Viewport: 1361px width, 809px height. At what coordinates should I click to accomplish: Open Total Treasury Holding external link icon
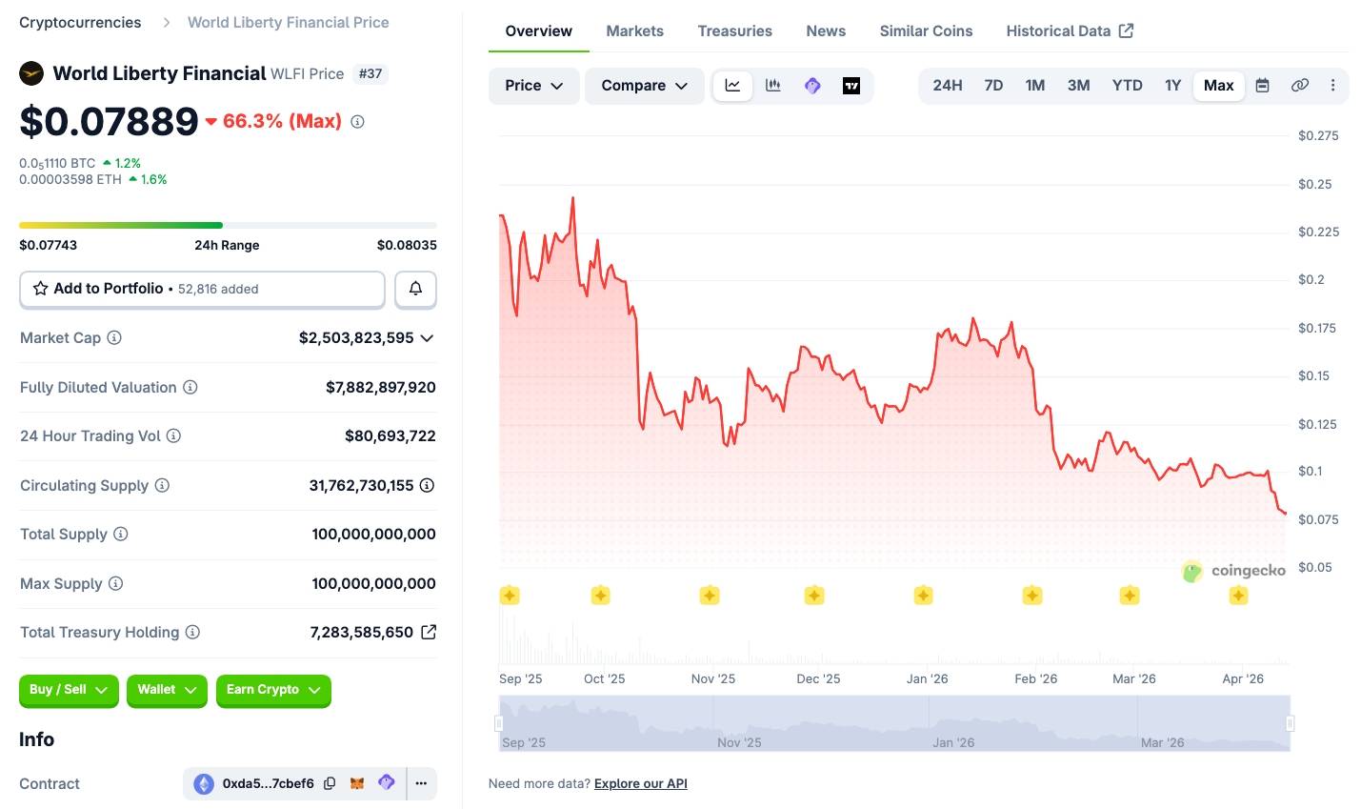tap(429, 632)
